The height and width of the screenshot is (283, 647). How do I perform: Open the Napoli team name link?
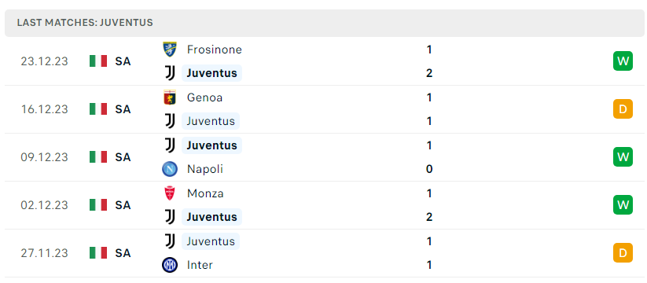coord(205,169)
